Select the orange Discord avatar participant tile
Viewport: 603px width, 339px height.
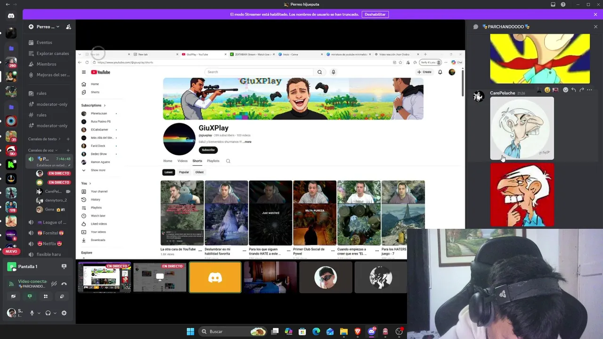(x=215, y=278)
